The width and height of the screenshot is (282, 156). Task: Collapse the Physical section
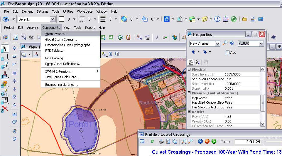(x=189, y=69)
